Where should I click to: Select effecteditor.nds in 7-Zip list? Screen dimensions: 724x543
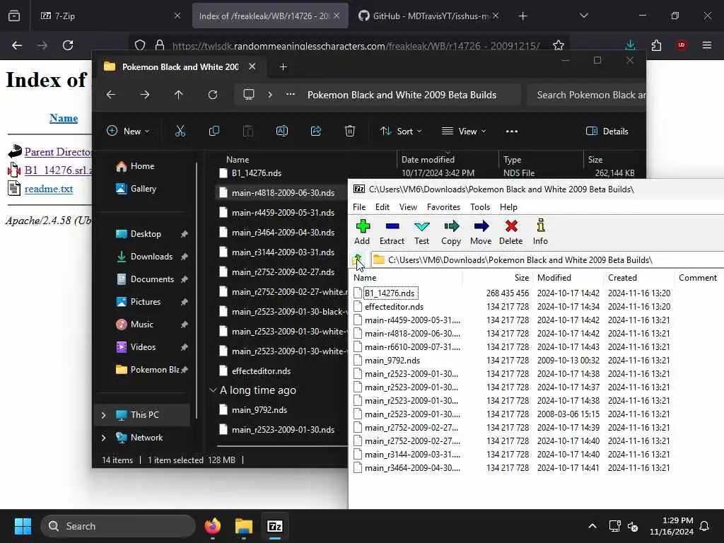point(394,307)
